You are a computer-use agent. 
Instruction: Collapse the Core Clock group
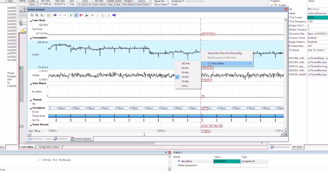(x=31, y=20)
